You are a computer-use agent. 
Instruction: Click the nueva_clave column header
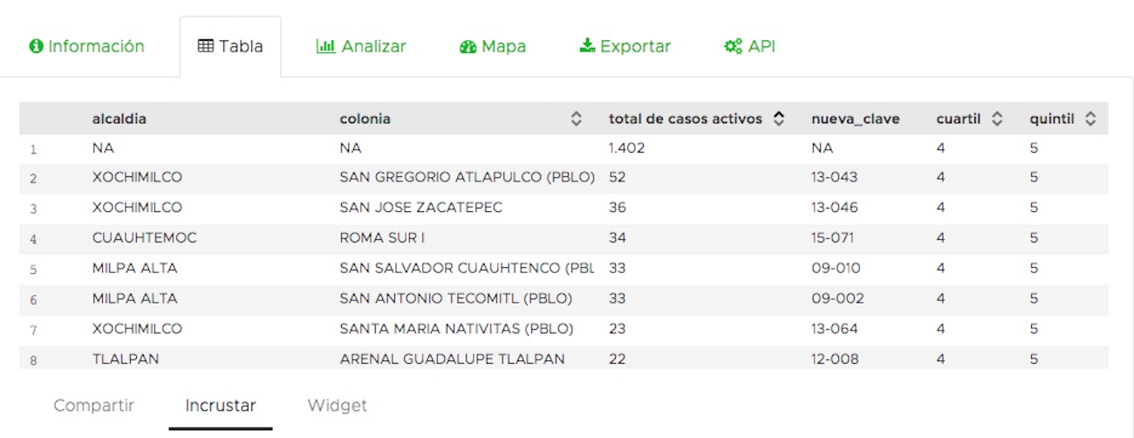[855, 120]
